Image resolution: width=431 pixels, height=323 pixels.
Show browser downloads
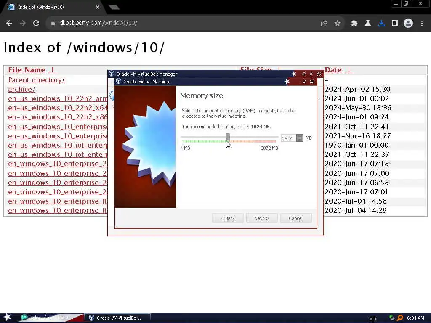click(x=381, y=24)
